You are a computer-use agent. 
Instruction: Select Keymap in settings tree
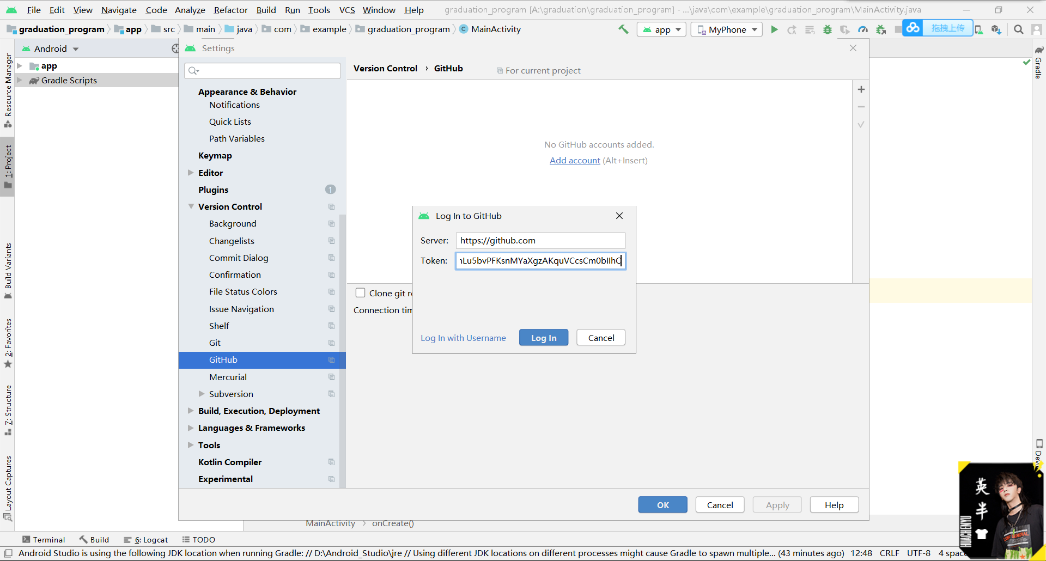pyautogui.click(x=215, y=156)
